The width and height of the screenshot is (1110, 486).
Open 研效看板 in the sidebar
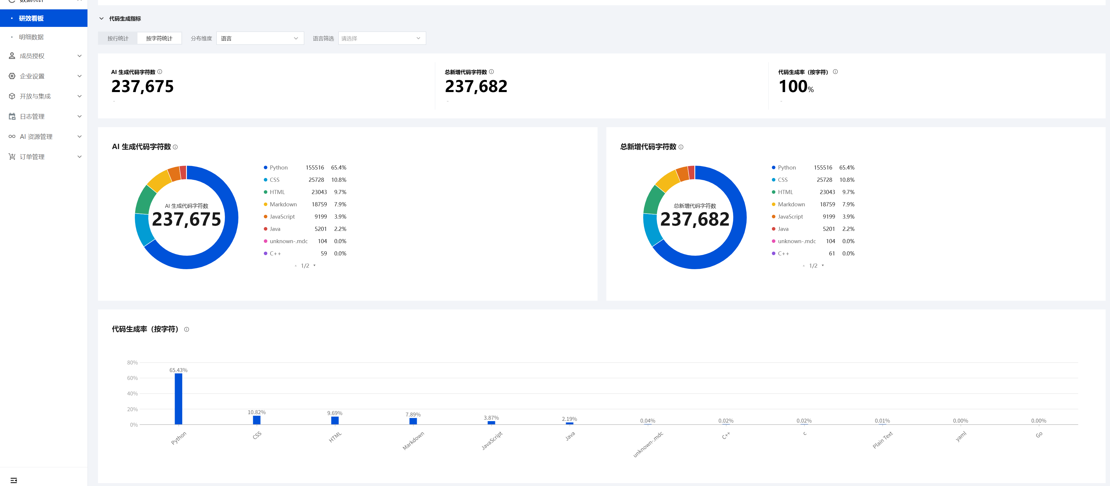click(x=31, y=18)
